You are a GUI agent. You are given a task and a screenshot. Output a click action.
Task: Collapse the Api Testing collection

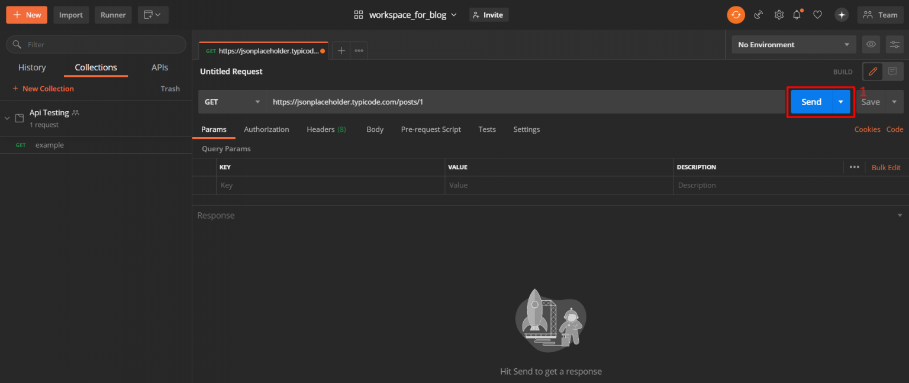pos(7,118)
